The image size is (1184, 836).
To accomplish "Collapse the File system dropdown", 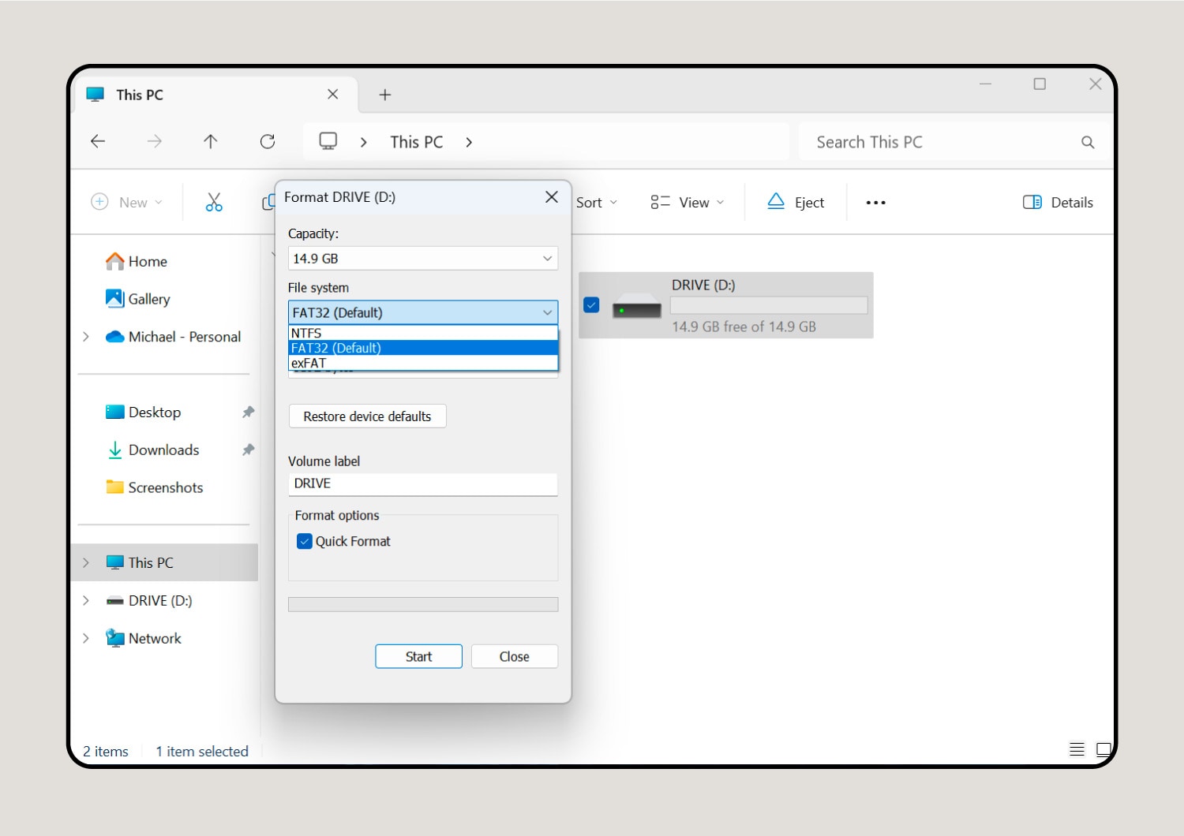I will [423, 312].
